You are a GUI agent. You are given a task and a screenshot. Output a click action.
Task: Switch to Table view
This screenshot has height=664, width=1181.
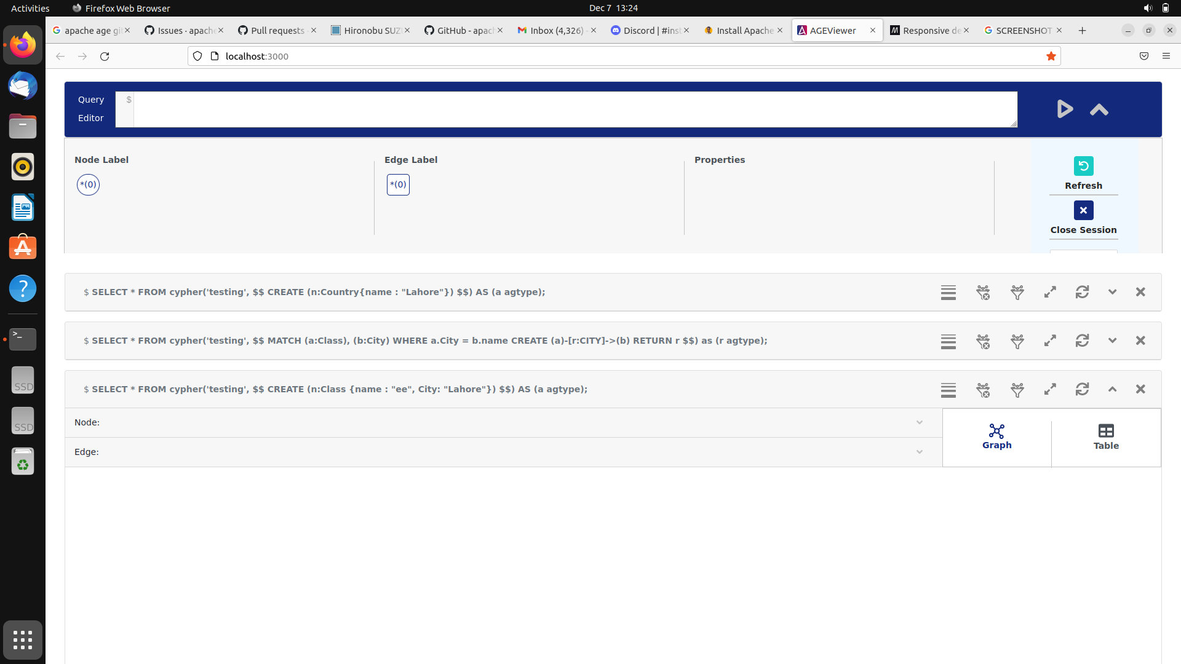click(1106, 437)
